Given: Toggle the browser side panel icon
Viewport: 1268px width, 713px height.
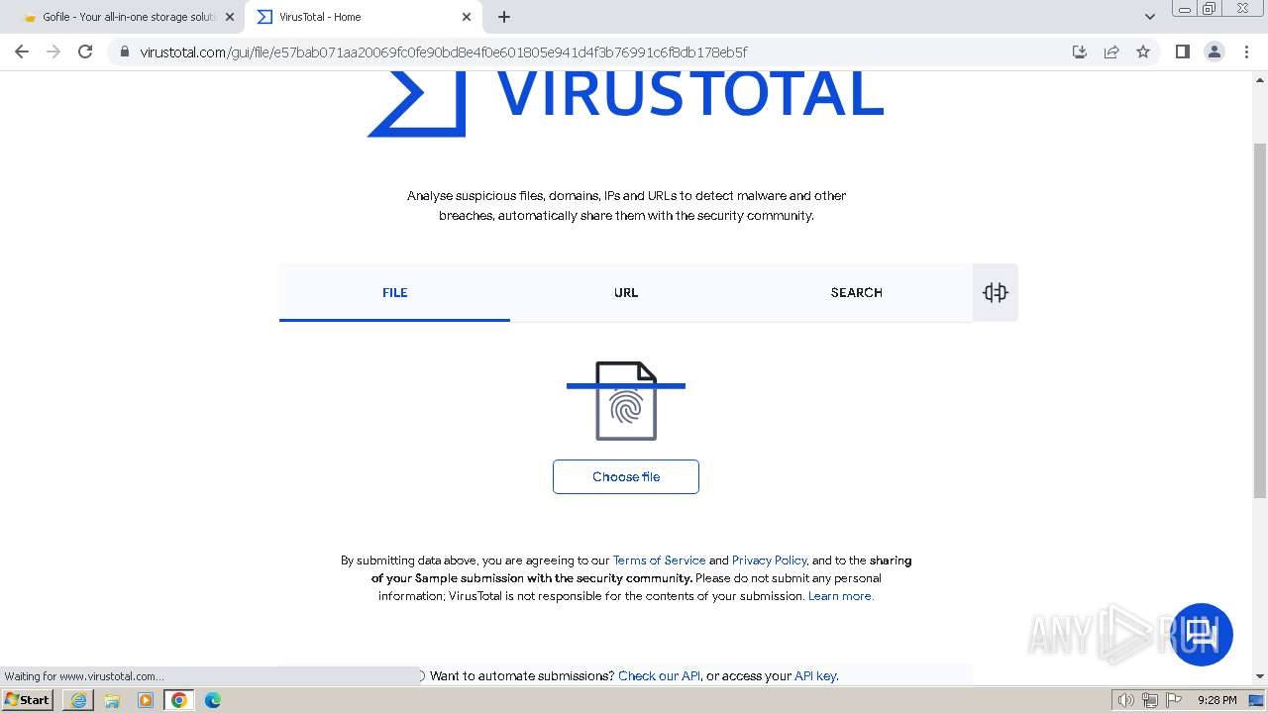Looking at the screenshot, I should pyautogui.click(x=1182, y=51).
